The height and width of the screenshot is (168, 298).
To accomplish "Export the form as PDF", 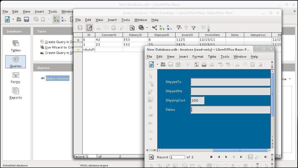I will pos(197,64).
